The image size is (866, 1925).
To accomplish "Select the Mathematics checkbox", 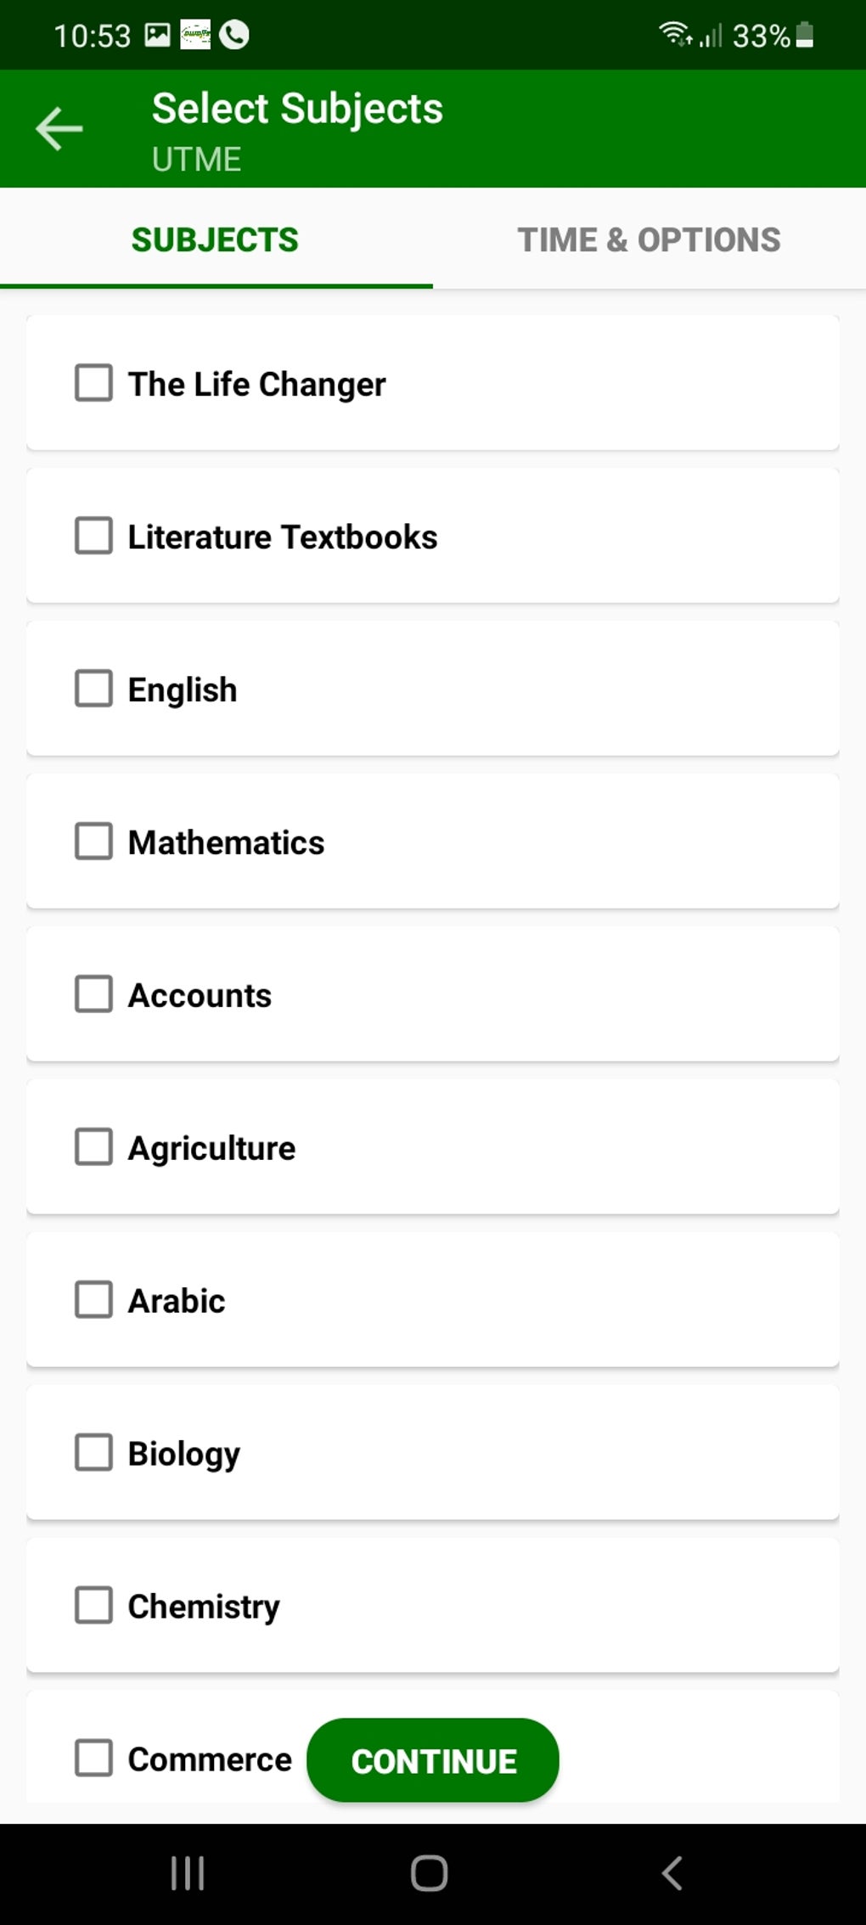I will coord(93,841).
